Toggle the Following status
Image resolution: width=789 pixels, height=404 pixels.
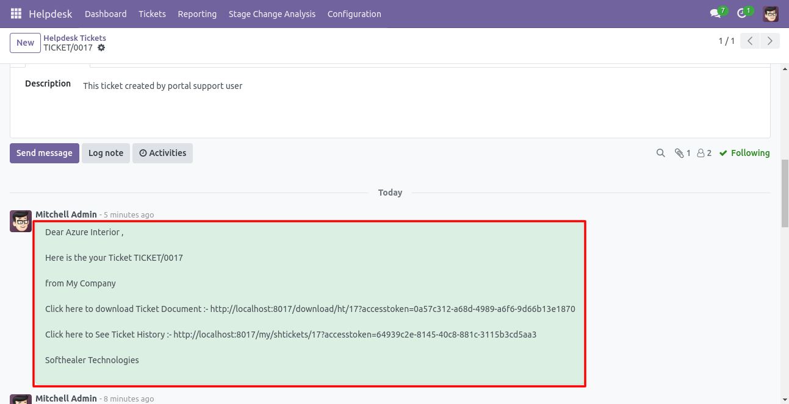(744, 153)
